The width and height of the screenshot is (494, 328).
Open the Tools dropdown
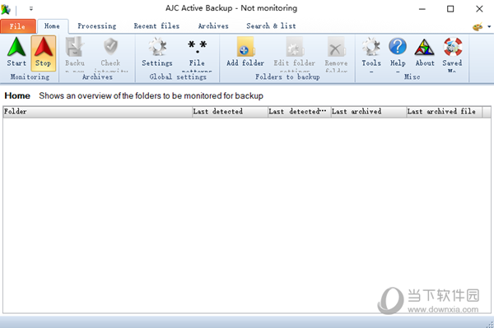coord(371,53)
